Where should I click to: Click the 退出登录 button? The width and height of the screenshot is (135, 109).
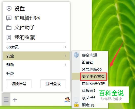pyautogui.click(x=53, y=84)
